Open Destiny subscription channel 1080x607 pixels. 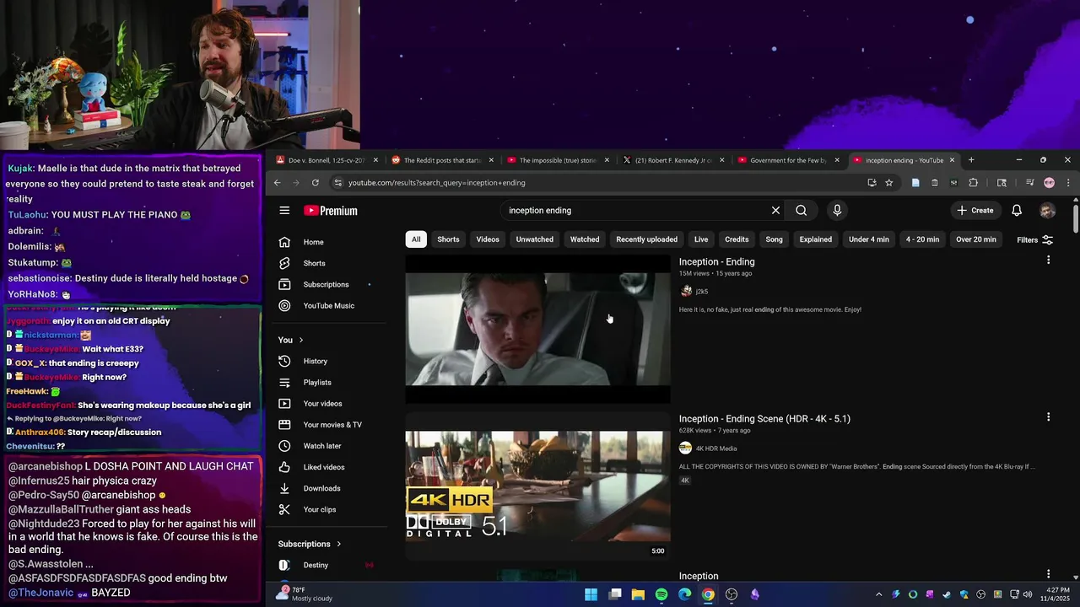coord(327,565)
